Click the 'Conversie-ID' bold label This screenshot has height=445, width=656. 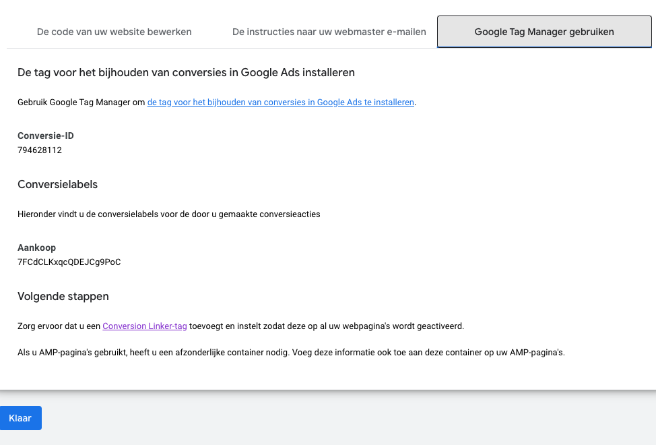tap(46, 136)
